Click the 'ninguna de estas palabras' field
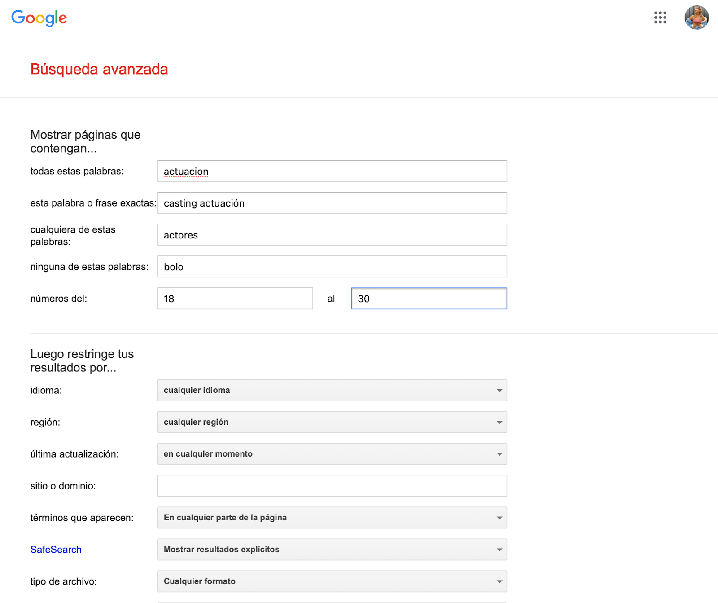Viewport: 718px width, 603px height. tap(332, 267)
